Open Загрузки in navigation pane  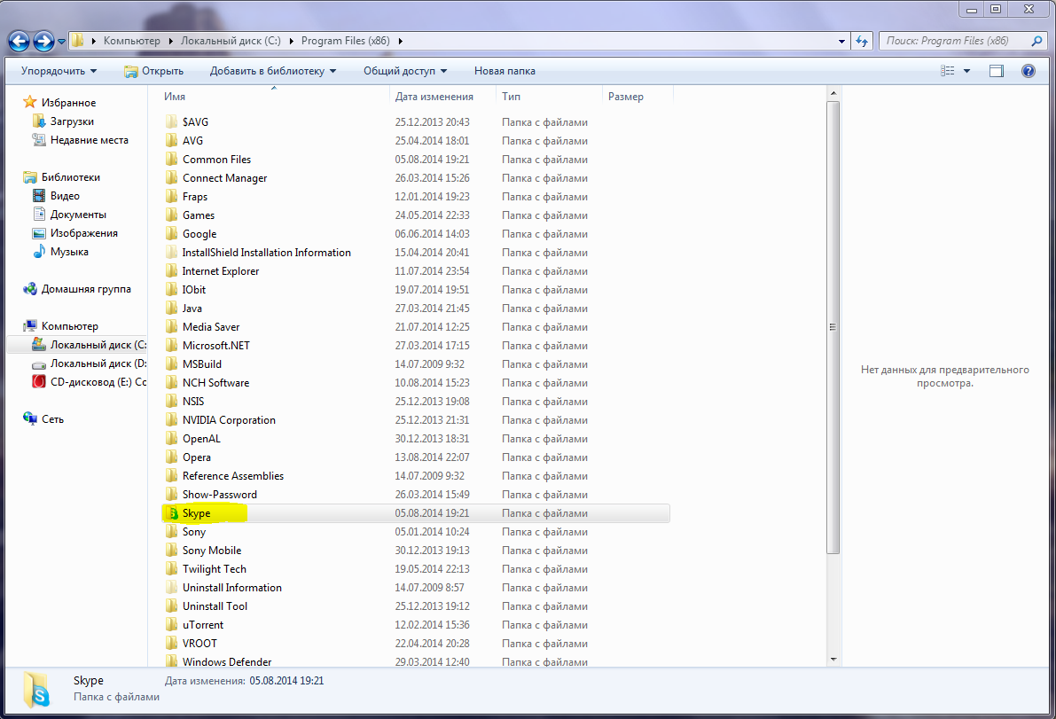click(72, 121)
